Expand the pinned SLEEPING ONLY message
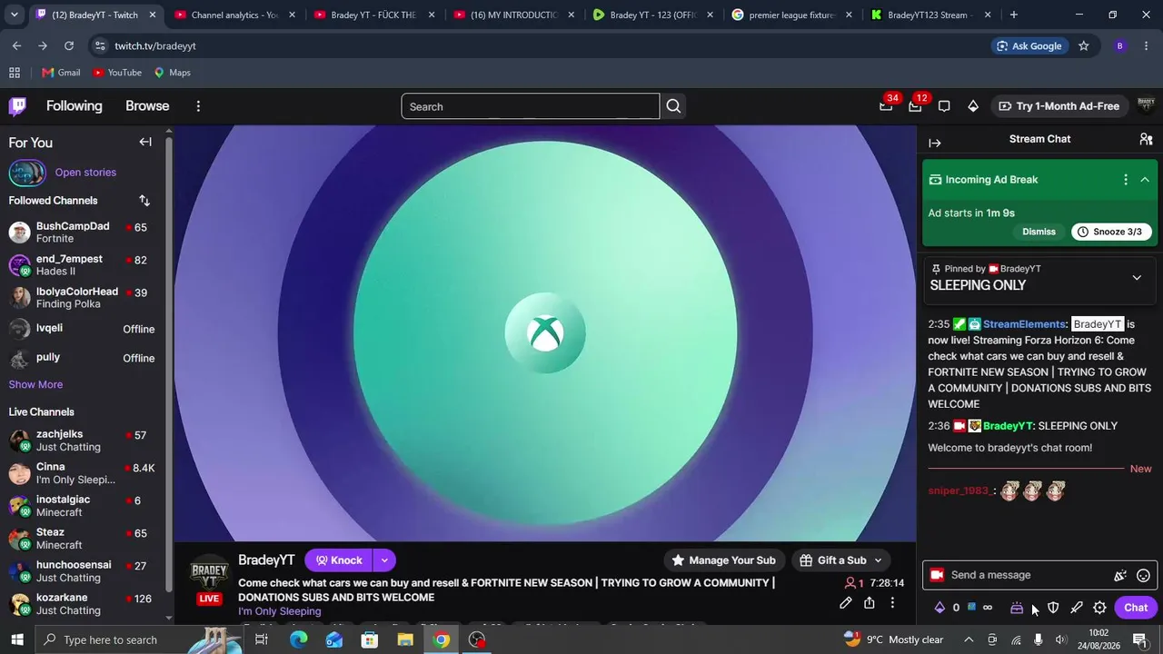Viewport: 1163px width, 654px height. (x=1137, y=278)
